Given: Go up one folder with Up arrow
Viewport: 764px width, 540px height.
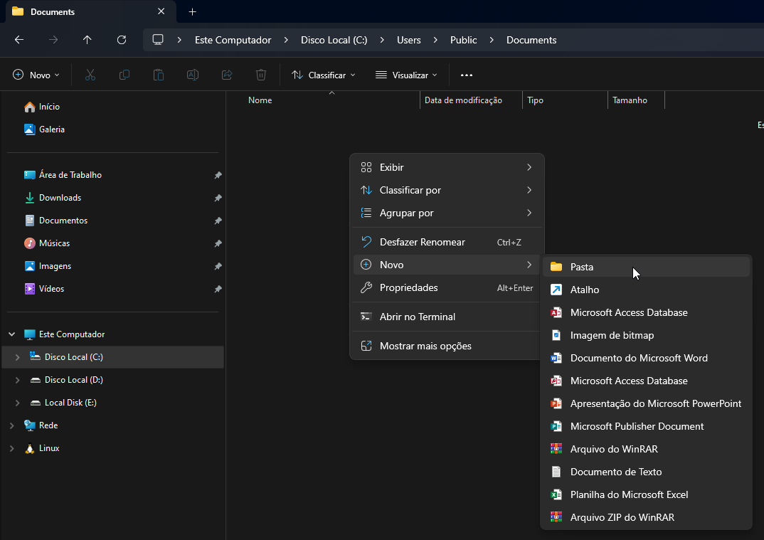Looking at the screenshot, I should coord(87,40).
